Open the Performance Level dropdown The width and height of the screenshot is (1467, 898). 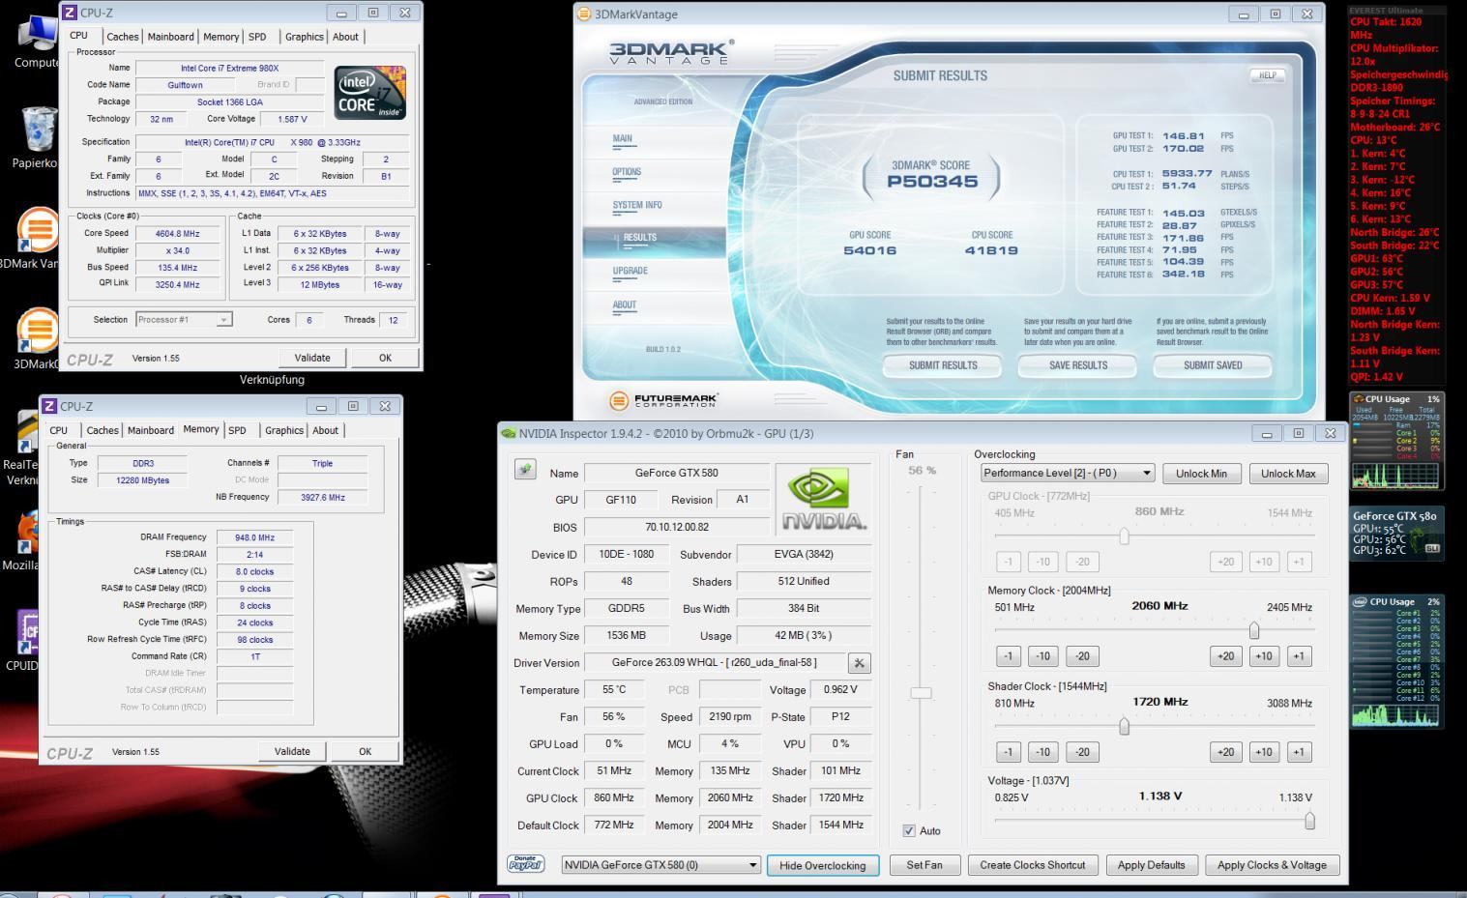1068,473
